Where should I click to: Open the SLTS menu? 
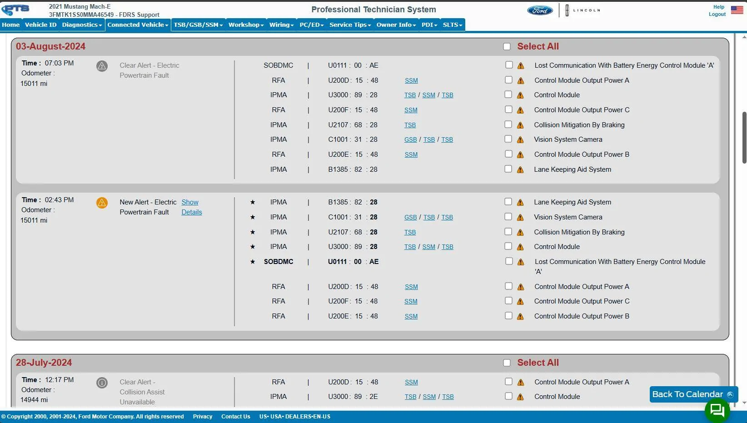pos(453,25)
